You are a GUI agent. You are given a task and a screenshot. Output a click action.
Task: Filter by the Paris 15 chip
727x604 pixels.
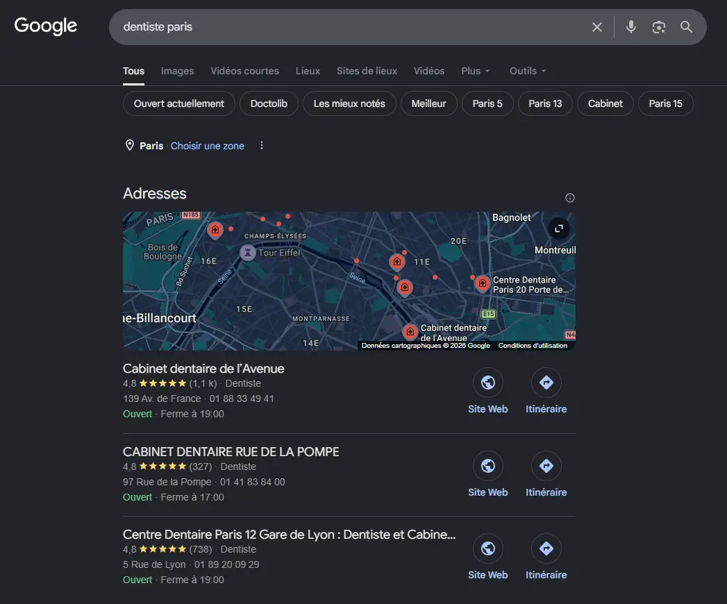coord(665,103)
